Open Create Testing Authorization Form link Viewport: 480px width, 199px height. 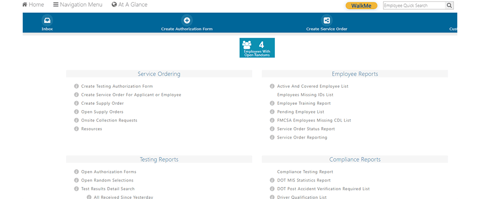pos(117,86)
